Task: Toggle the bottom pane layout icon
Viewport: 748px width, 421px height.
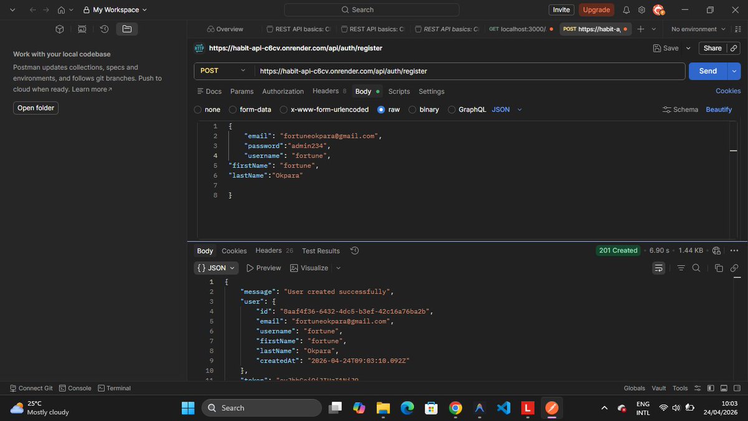Action: coord(724,388)
